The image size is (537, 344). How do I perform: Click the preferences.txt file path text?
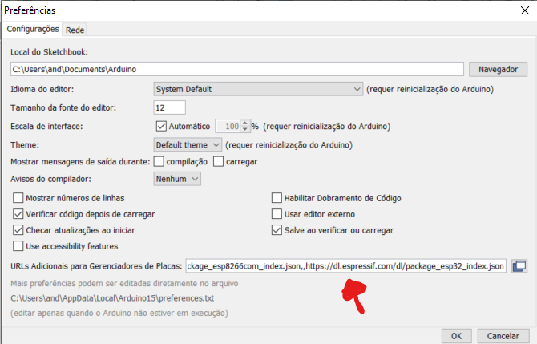[x=112, y=298]
